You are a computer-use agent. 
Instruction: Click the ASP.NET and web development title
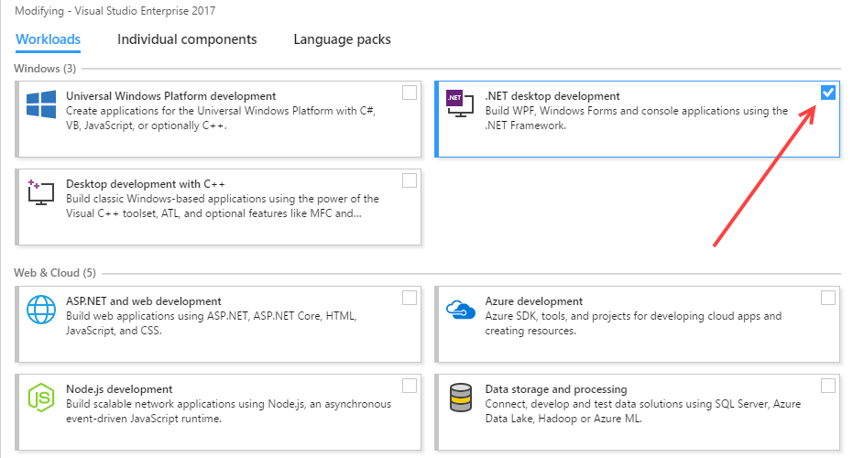pyautogui.click(x=144, y=300)
